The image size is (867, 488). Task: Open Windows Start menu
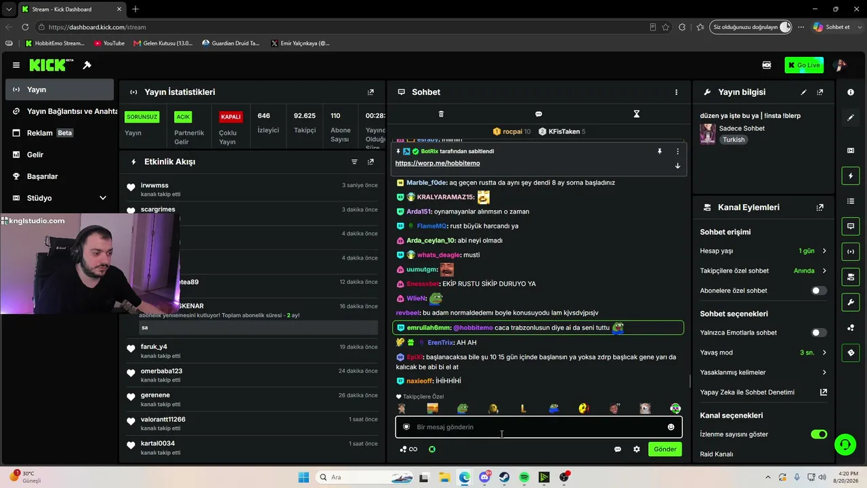click(x=303, y=477)
